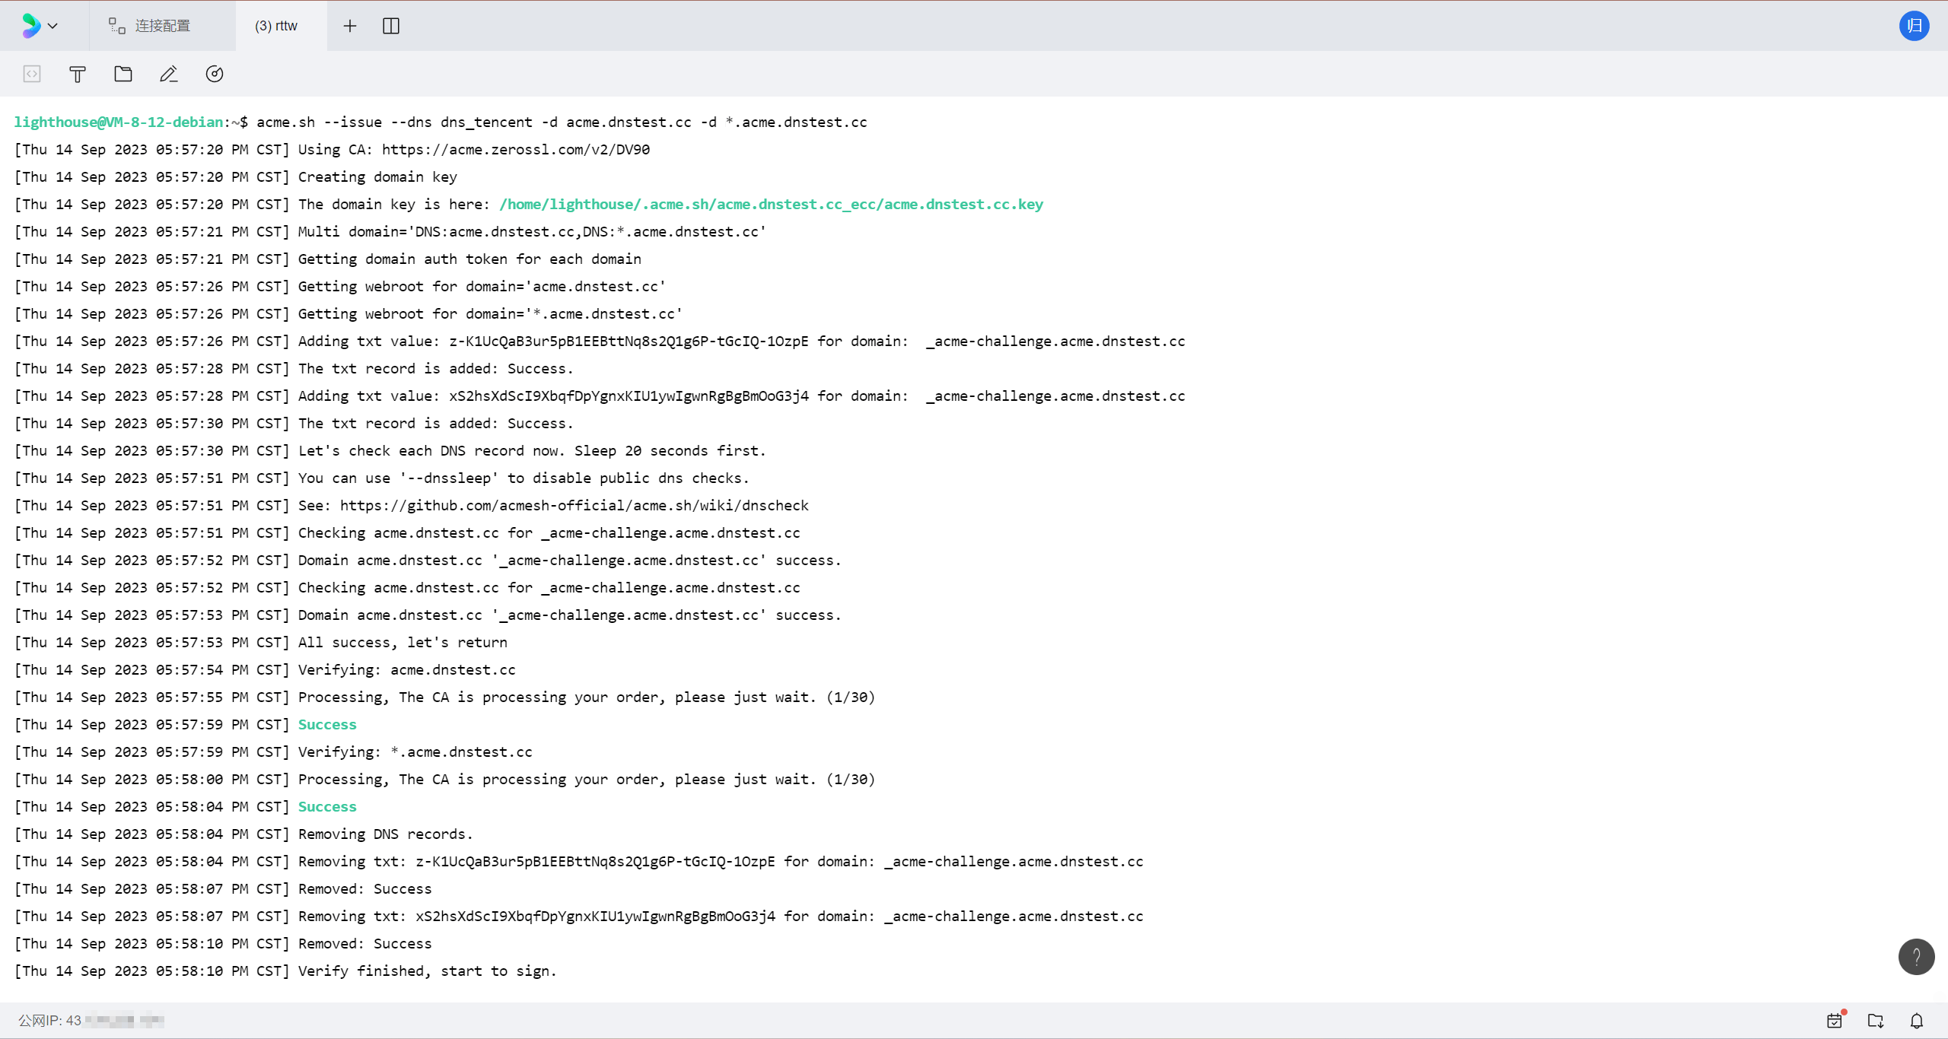This screenshot has width=1948, height=1039.
Task: Open the acme.sh dnscheck wiki link
Action: pyautogui.click(x=574, y=504)
